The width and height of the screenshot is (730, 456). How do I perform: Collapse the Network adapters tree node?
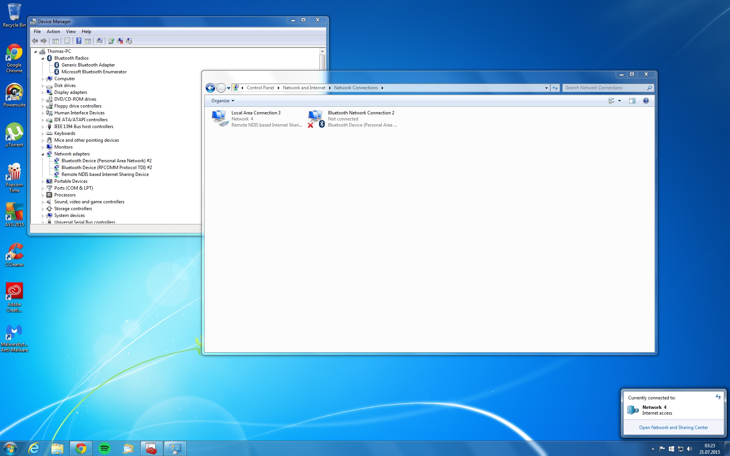coord(43,154)
